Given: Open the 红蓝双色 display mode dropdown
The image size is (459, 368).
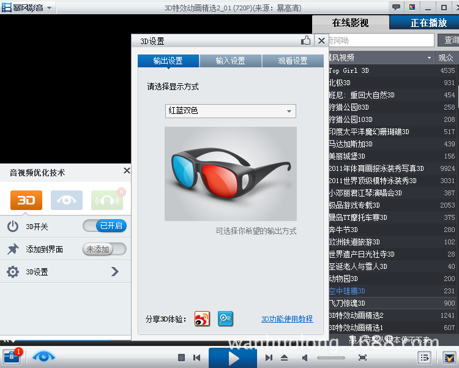Looking at the screenshot, I should point(231,111).
